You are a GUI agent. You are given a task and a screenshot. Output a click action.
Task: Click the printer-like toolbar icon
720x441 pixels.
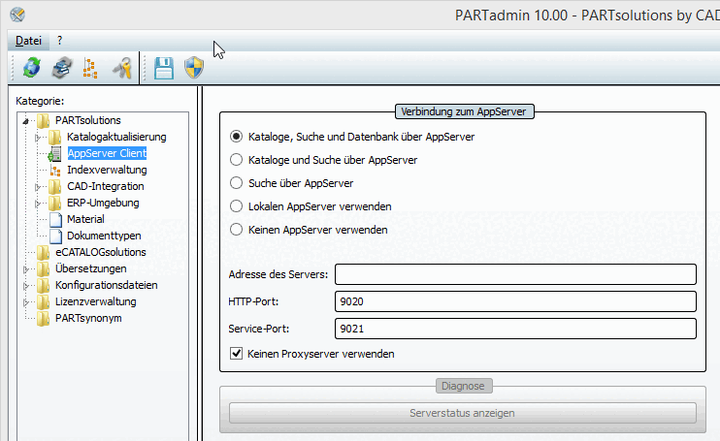(x=61, y=67)
